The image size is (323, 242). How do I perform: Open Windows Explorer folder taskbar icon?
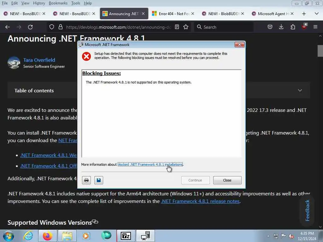(67, 236)
